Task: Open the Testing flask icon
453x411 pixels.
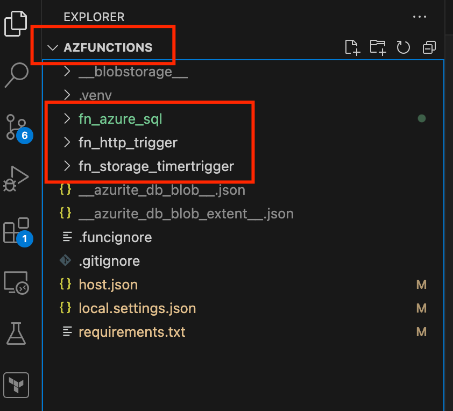Action: (16, 334)
